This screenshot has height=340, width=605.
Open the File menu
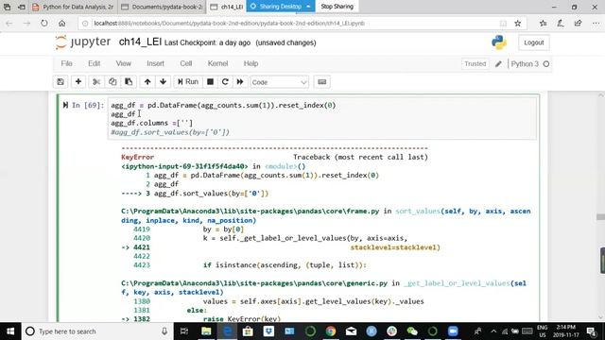click(x=66, y=63)
